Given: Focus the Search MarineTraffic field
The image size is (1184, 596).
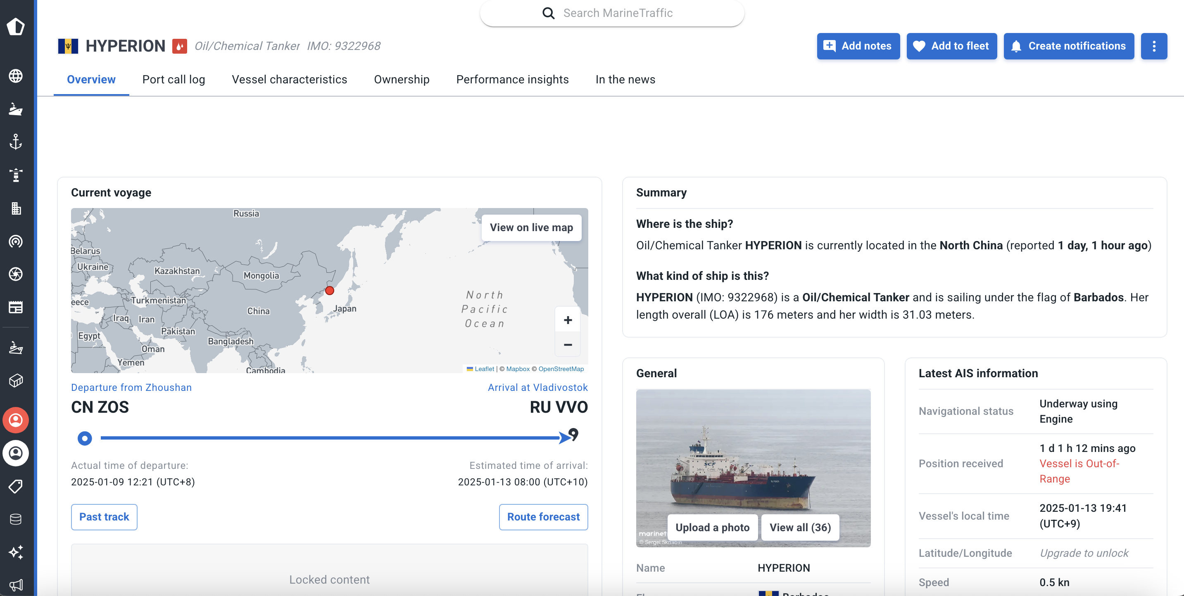Looking at the screenshot, I should click(617, 13).
